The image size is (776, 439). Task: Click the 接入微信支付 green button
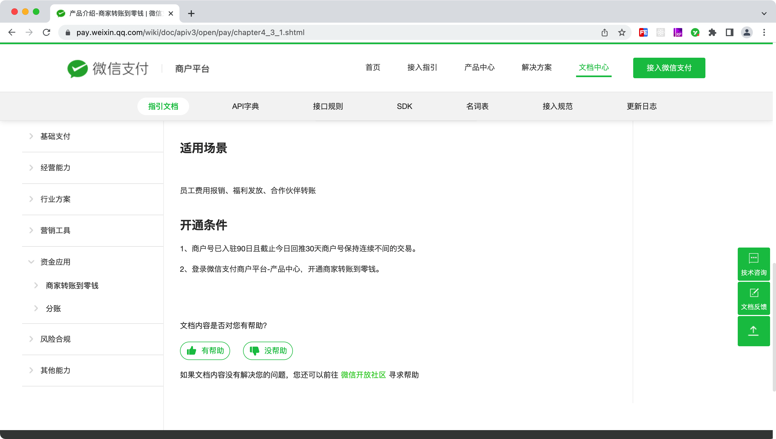[x=669, y=68]
